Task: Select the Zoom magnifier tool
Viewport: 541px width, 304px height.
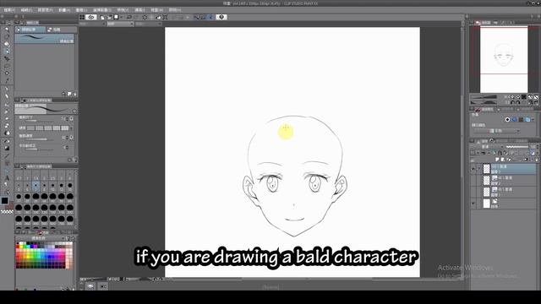Action: (7, 30)
